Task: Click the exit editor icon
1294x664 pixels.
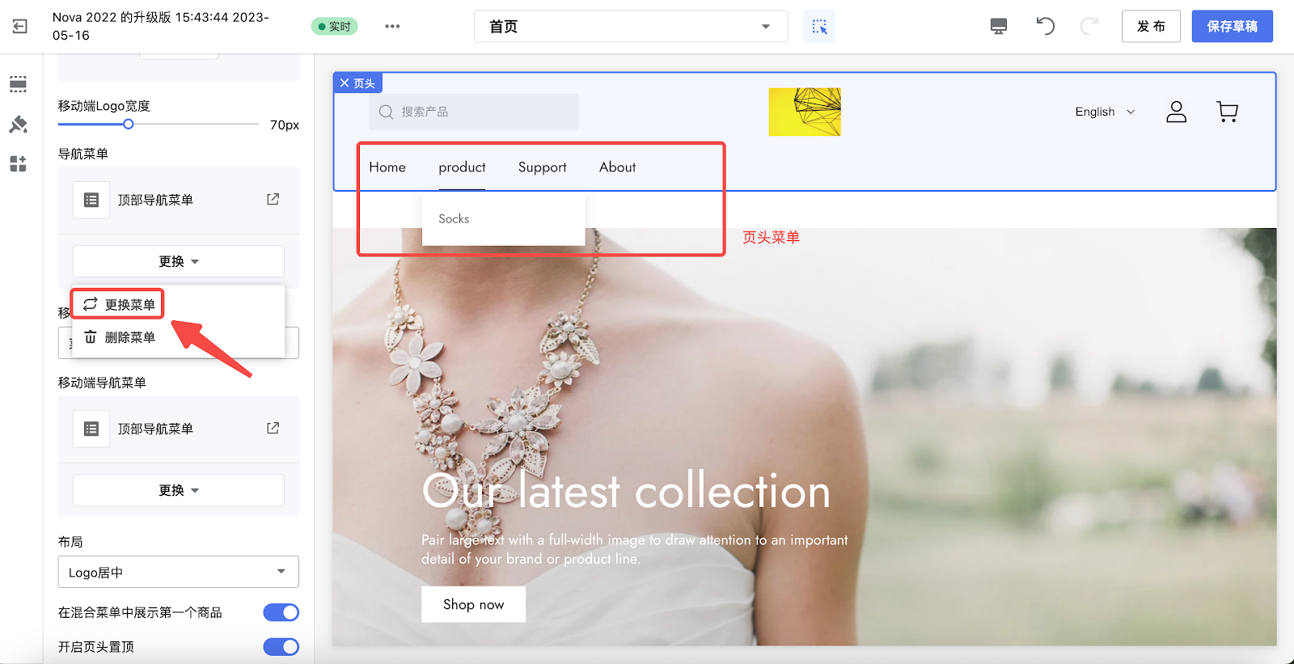Action: tap(19, 27)
